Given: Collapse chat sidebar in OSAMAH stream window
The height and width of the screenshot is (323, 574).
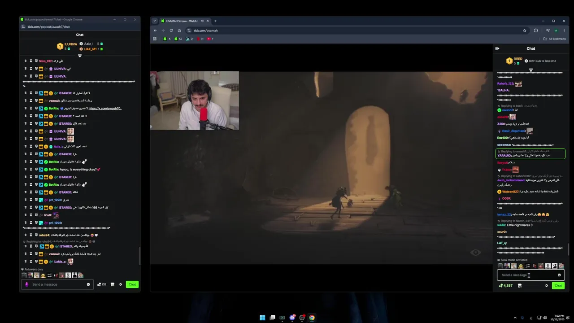Looking at the screenshot, I should pos(497,48).
